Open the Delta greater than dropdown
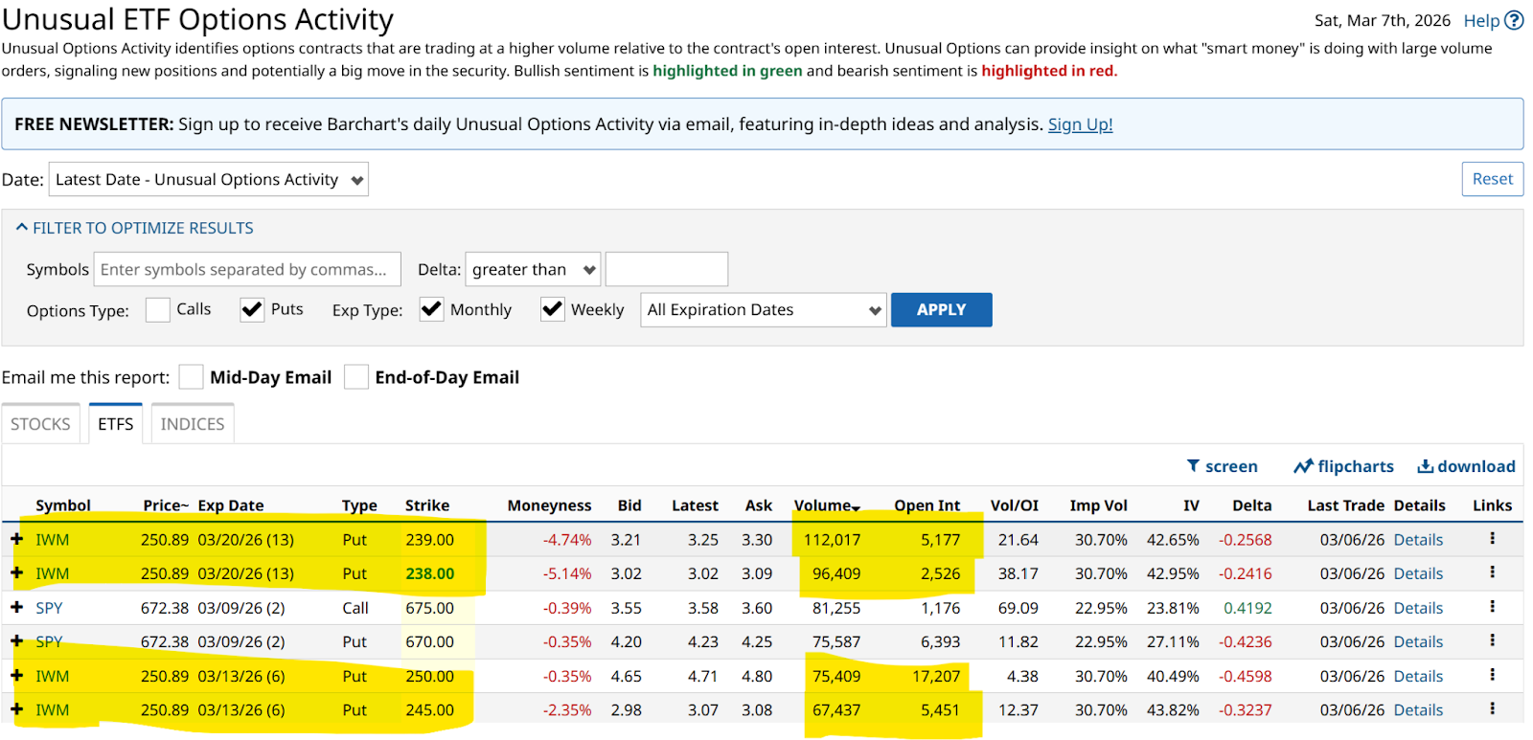The width and height of the screenshot is (1533, 740). 533,270
